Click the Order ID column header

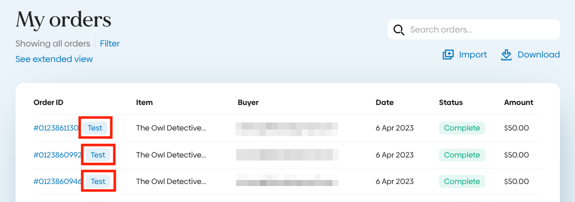pyautogui.click(x=49, y=102)
